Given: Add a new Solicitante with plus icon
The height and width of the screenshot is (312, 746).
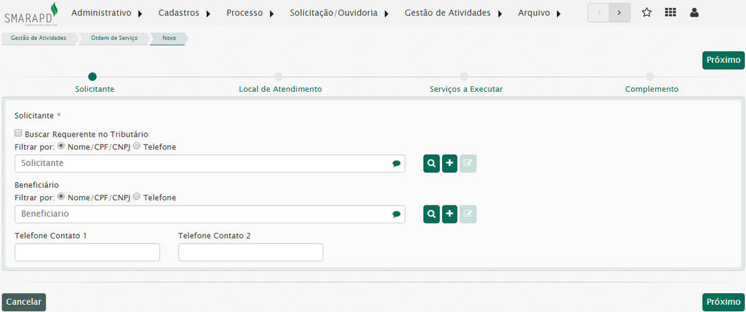Looking at the screenshot, I should coord(450,163).
